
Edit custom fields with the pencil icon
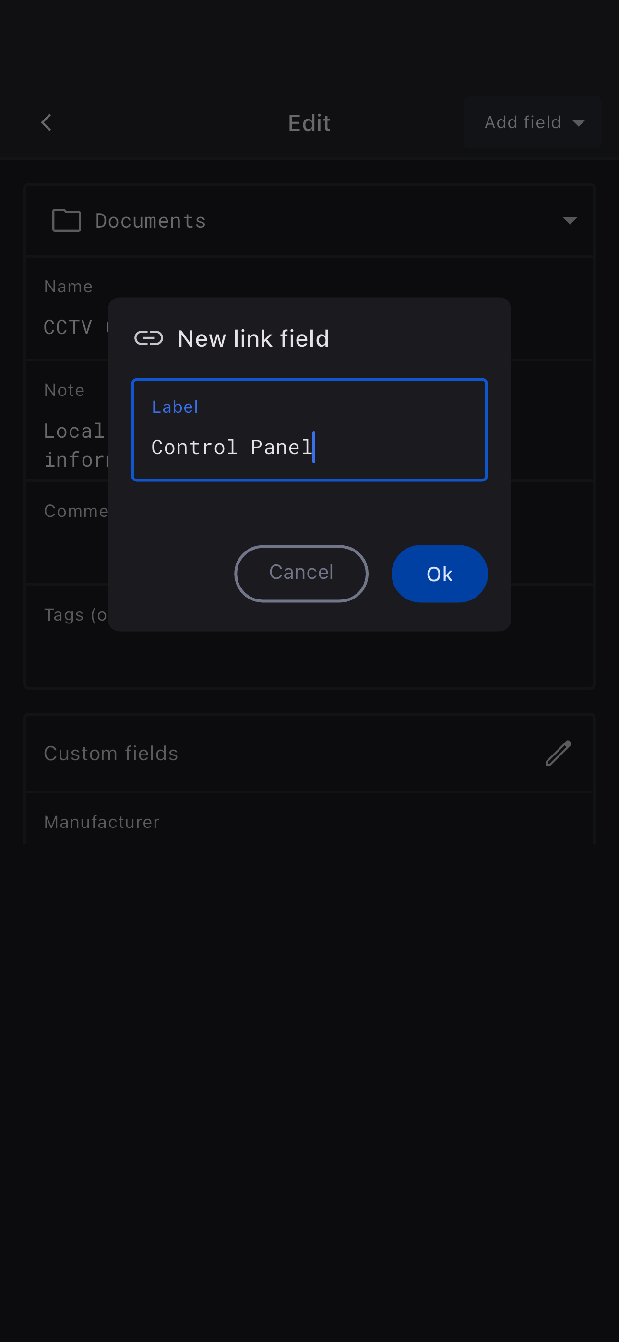[x=558, y=753]
